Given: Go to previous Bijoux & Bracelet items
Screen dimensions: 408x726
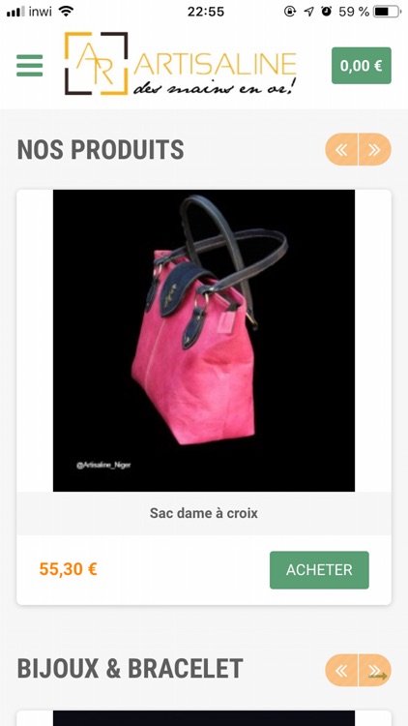Looking at the screenshot, I should tap(341, 670).
